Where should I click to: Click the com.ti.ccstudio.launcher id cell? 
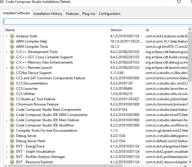[167, 89]
